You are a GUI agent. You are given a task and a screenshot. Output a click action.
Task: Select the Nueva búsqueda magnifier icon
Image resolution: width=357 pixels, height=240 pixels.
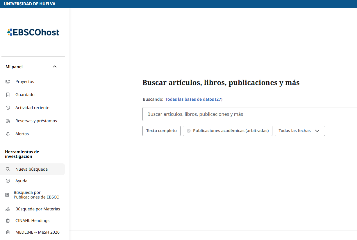coord(8,169)
